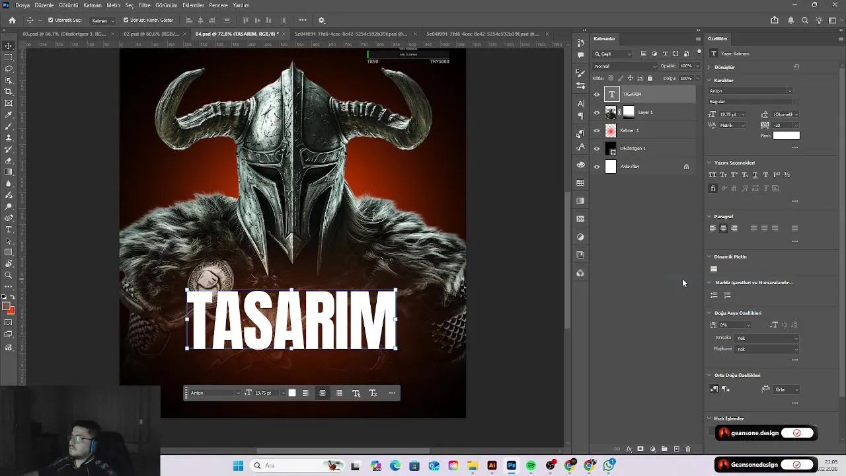
Task: Select the Horizontal Type tool in toolbar
Action: [9, 229]
